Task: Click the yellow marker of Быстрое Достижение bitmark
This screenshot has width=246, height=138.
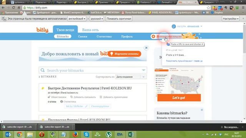Action: coord(43,88)
